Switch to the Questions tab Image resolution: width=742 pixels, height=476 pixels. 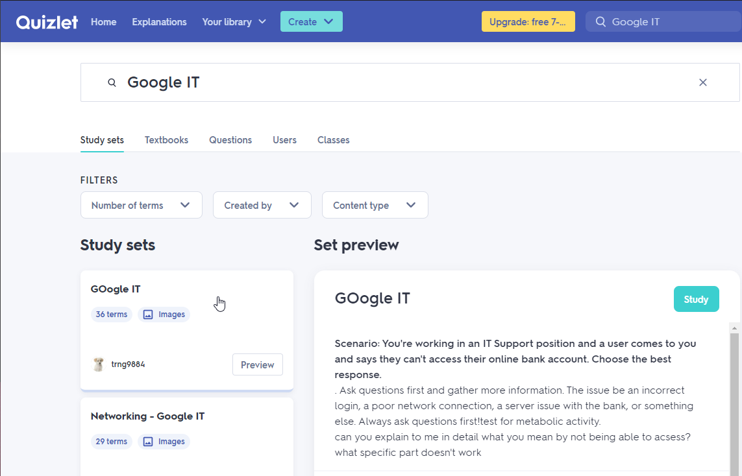point(230,140)
